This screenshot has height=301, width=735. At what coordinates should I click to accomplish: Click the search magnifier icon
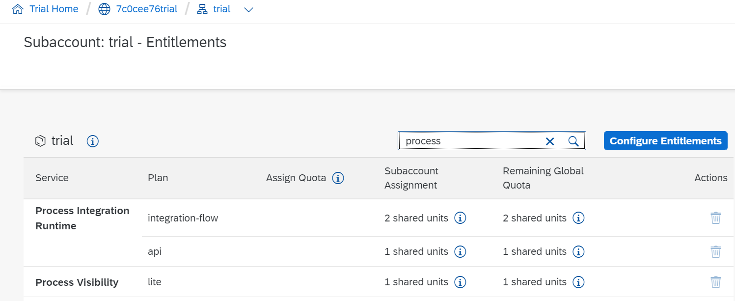pyautogui.click(x=573, y=141)
